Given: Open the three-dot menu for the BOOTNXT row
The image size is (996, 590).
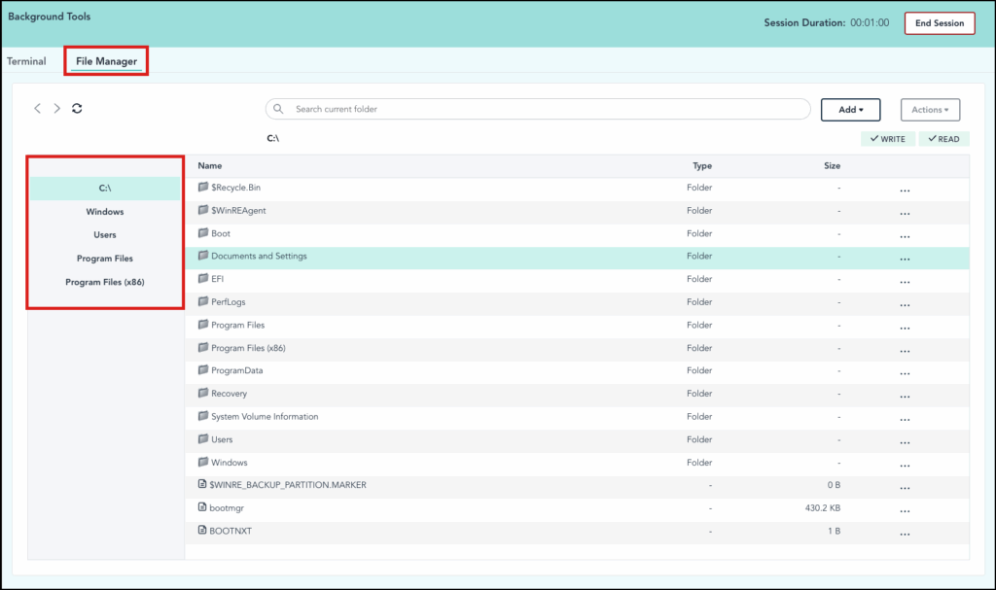Looking at the screenshot, I should click(x=905, y=532).
